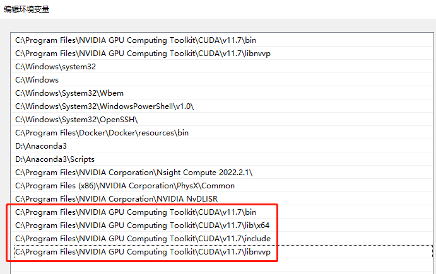
Task: Select the CUDA v11.7\bin entry directly above libnvvp at list top
Action: [x=222, y=40]
